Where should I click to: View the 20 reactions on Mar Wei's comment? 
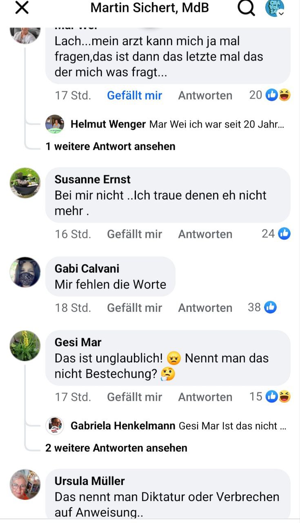(x=270, y=95)
